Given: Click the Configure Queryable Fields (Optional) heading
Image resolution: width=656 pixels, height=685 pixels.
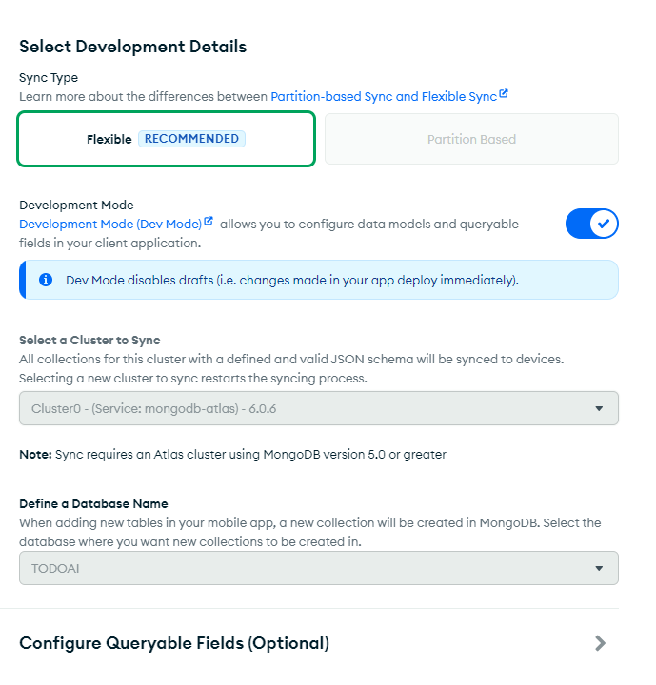Looking at the screenshot, I should tap(174, 643).
